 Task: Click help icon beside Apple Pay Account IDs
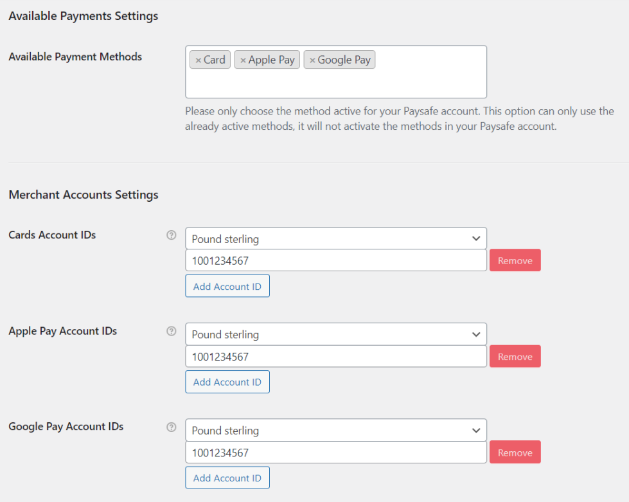click(x=171, y=331)
